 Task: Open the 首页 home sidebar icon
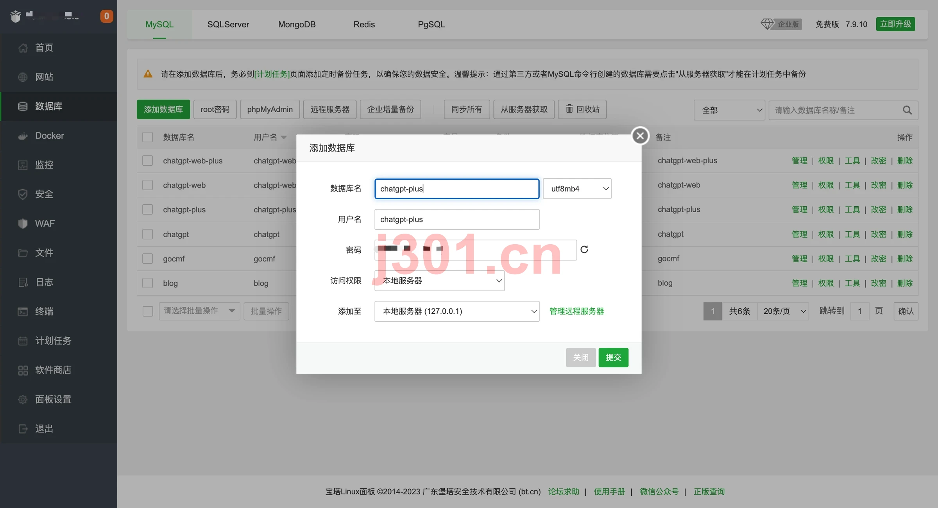click(23, 48)
